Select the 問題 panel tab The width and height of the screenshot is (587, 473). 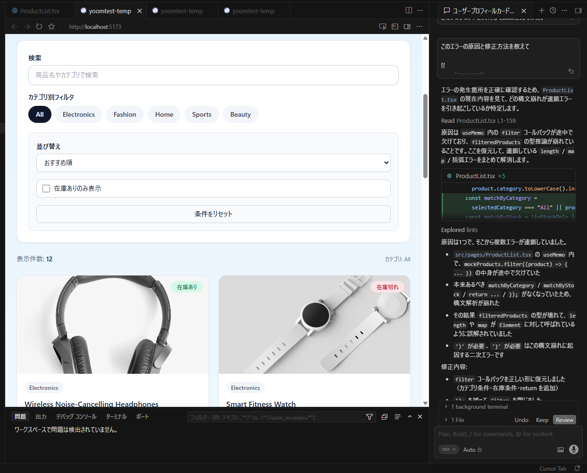[20, 417]
